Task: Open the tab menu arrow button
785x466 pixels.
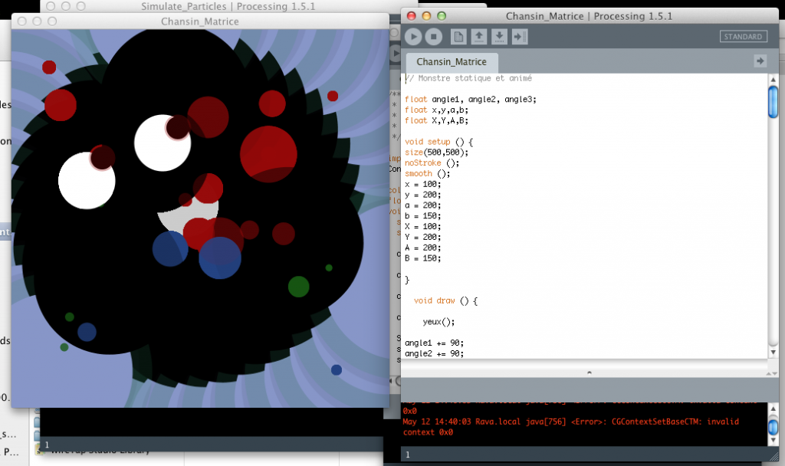Action: click(x=760, y=61)
